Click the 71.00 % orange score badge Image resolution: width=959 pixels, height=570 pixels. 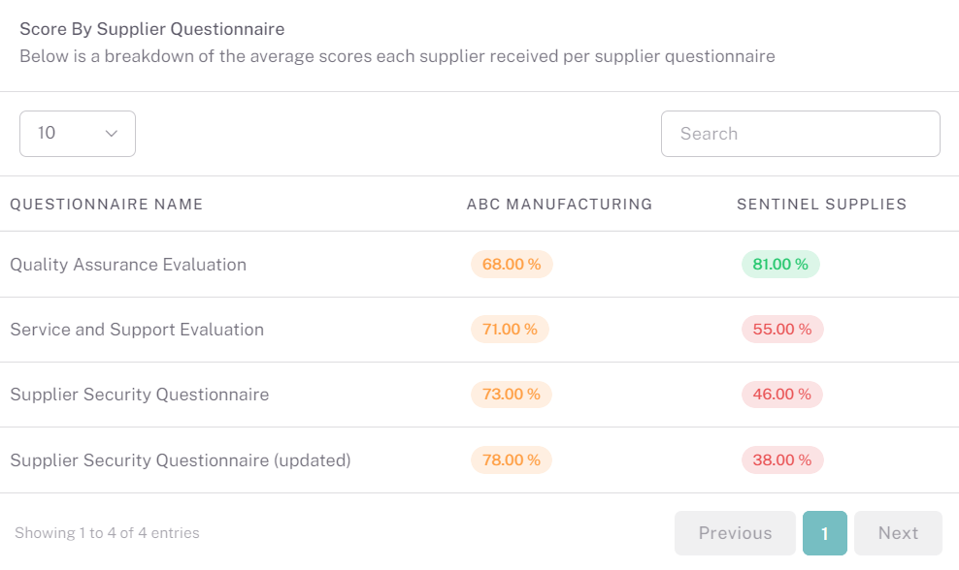pos(511,330)
